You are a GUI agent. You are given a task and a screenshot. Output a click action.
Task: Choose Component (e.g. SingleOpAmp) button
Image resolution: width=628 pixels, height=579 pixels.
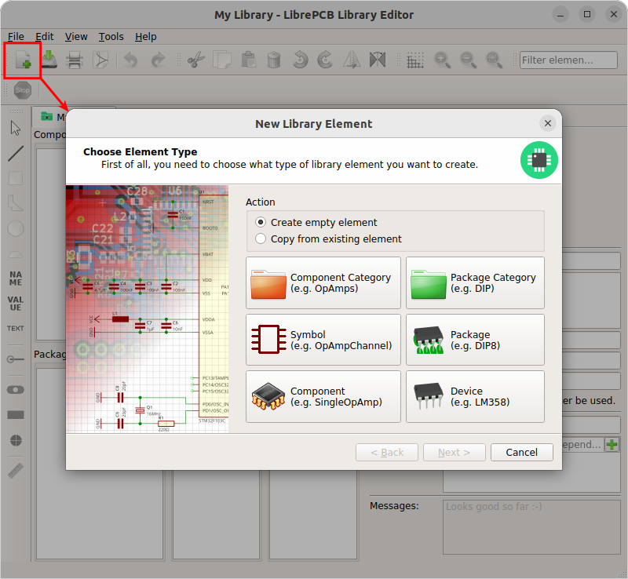(x=323, y=396)
